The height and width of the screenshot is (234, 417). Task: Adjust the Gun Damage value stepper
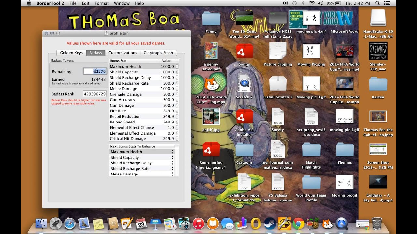click(177, 105)
